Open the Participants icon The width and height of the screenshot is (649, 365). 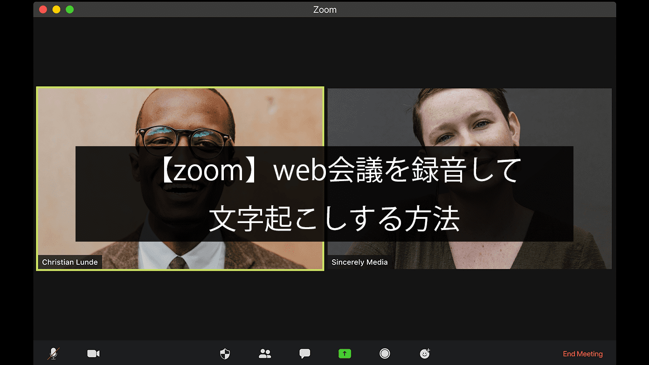pos(265,354)
